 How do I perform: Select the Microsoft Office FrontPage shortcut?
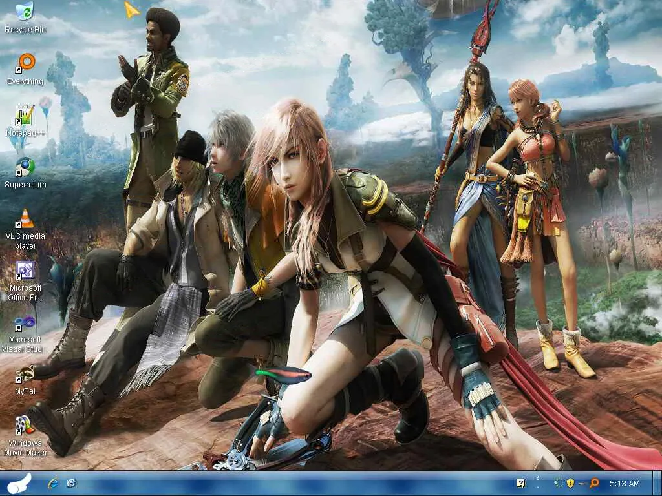tap(25, 282)
